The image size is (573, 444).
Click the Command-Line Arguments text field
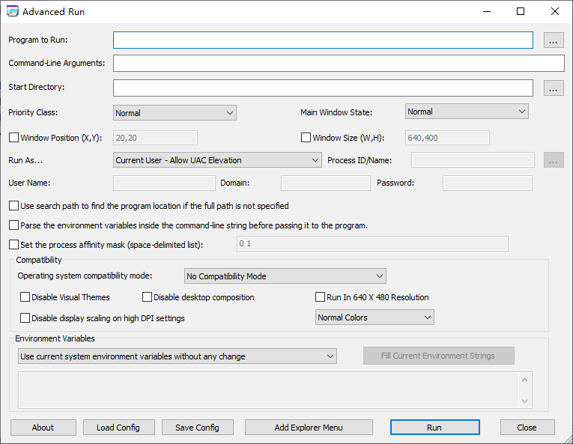click(x=339, y=64)
